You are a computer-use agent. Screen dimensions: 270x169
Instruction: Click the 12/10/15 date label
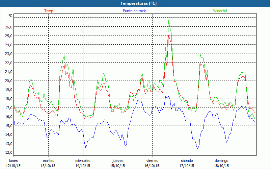coord(14,166)
